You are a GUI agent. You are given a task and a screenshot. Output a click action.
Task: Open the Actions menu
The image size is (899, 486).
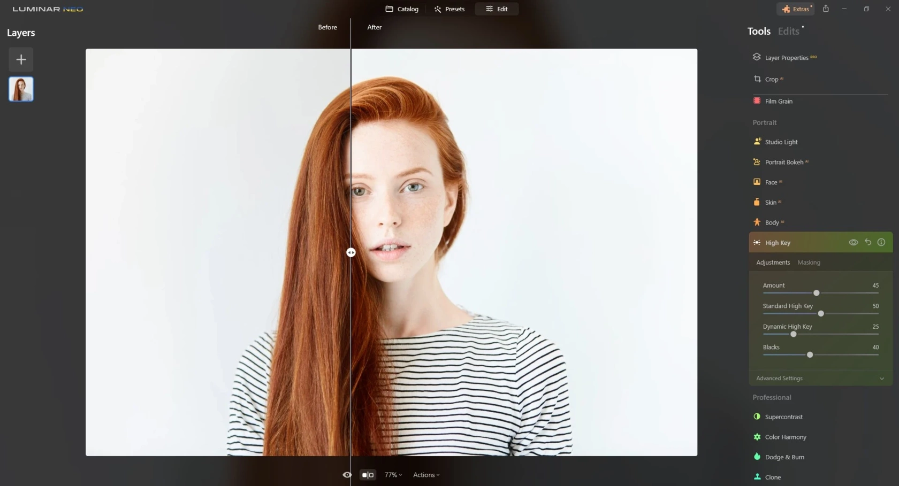pyautogui.click(x=425, y=474)
